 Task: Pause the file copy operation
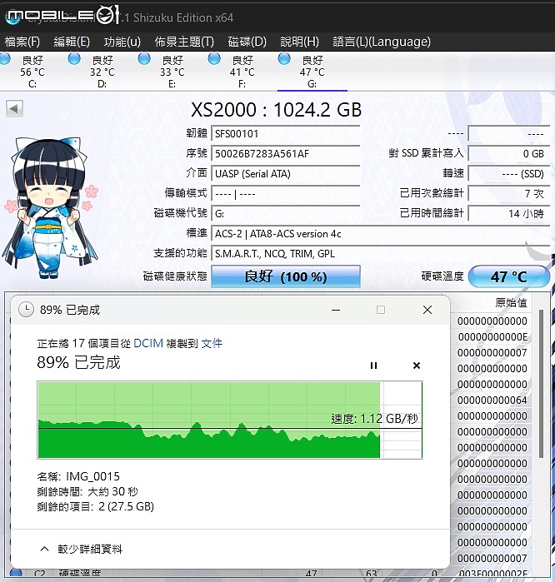373,366
